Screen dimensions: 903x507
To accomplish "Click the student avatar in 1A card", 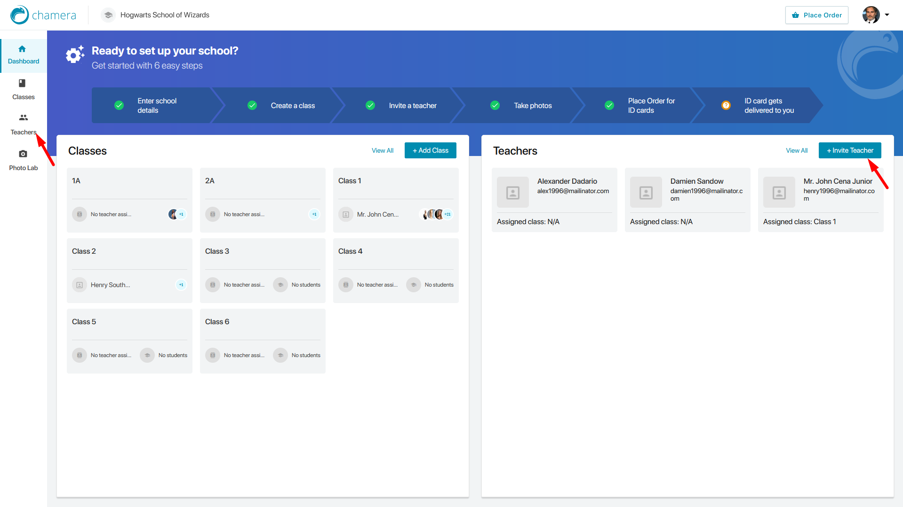I will point(173,214).
